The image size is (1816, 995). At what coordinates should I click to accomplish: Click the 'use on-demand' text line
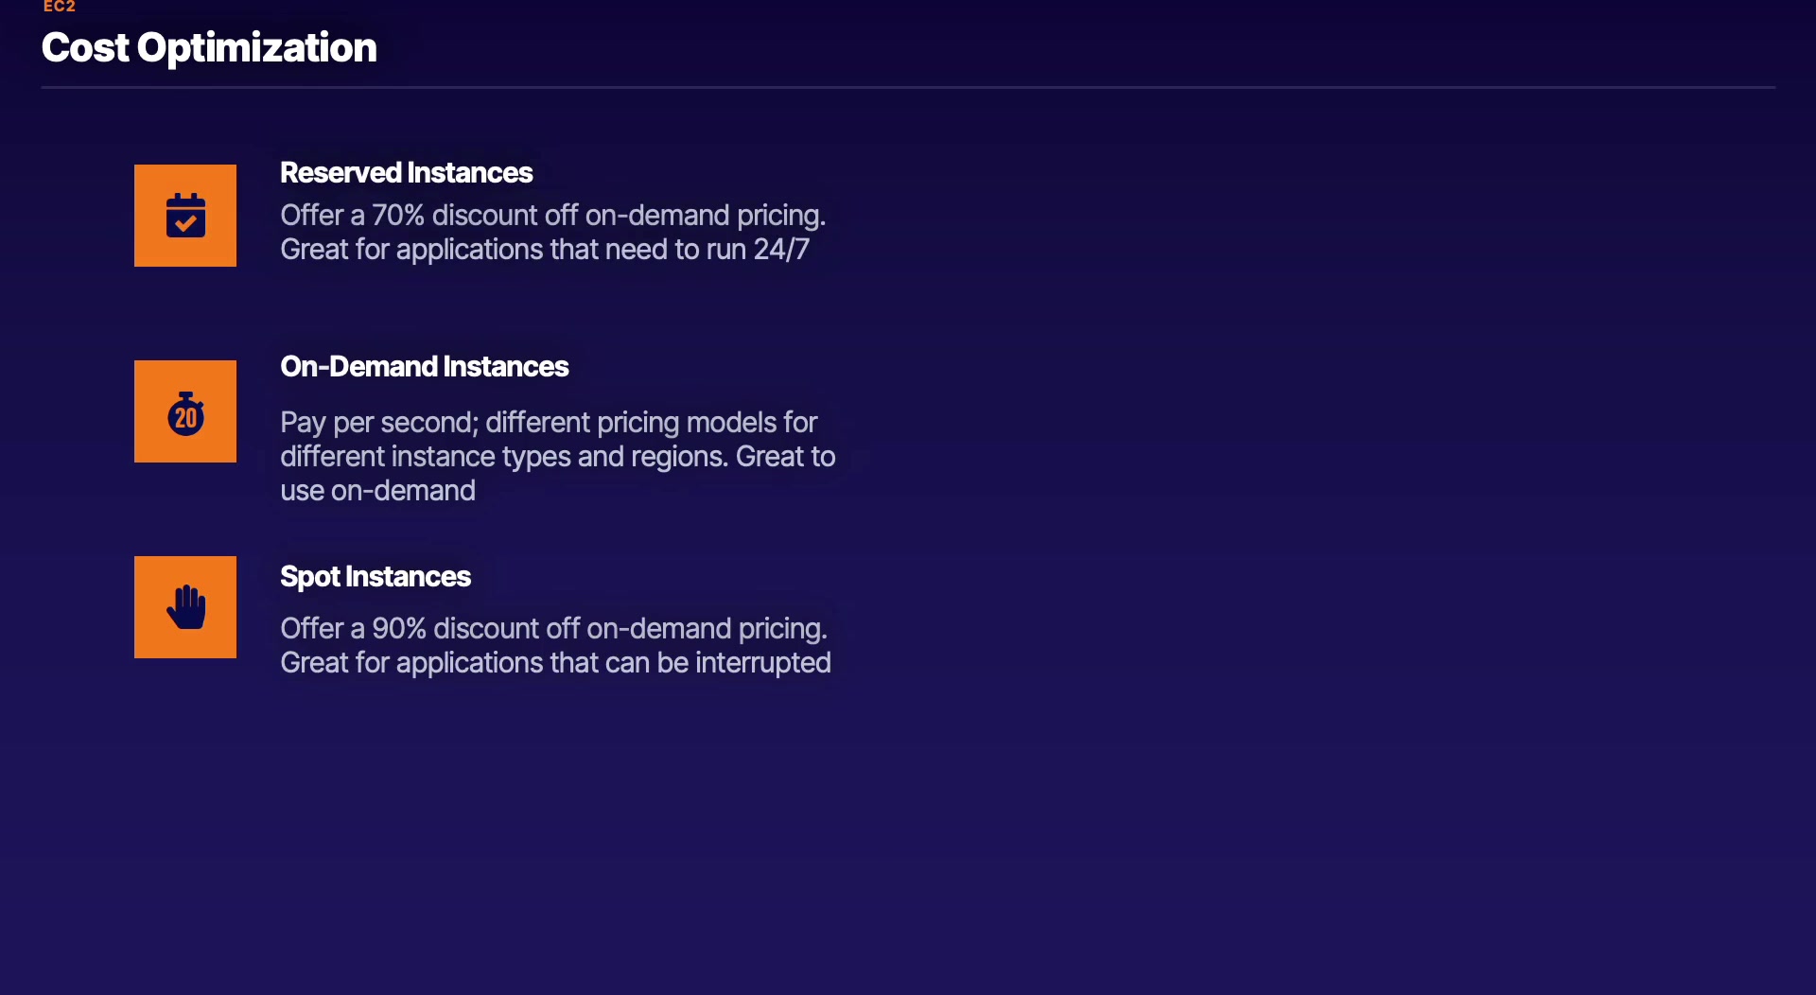click(x=377, y=491)
